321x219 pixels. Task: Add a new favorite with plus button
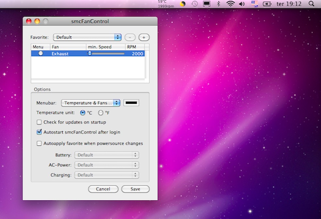point(144,37)
